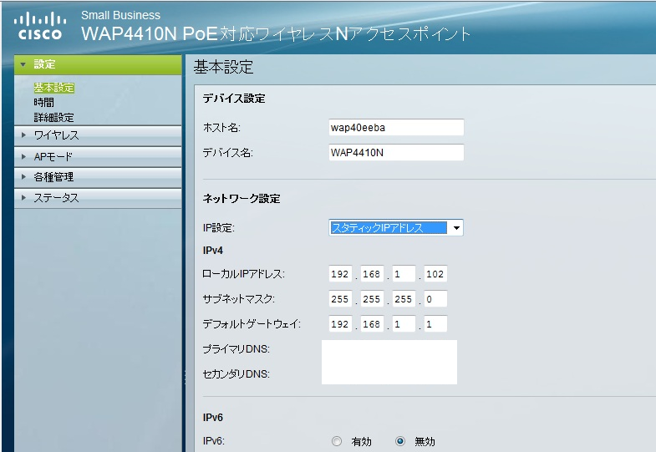The width and height of the screenshot is (656, 452).
Task: Click the Small Business header text
Action: [120, 16]
